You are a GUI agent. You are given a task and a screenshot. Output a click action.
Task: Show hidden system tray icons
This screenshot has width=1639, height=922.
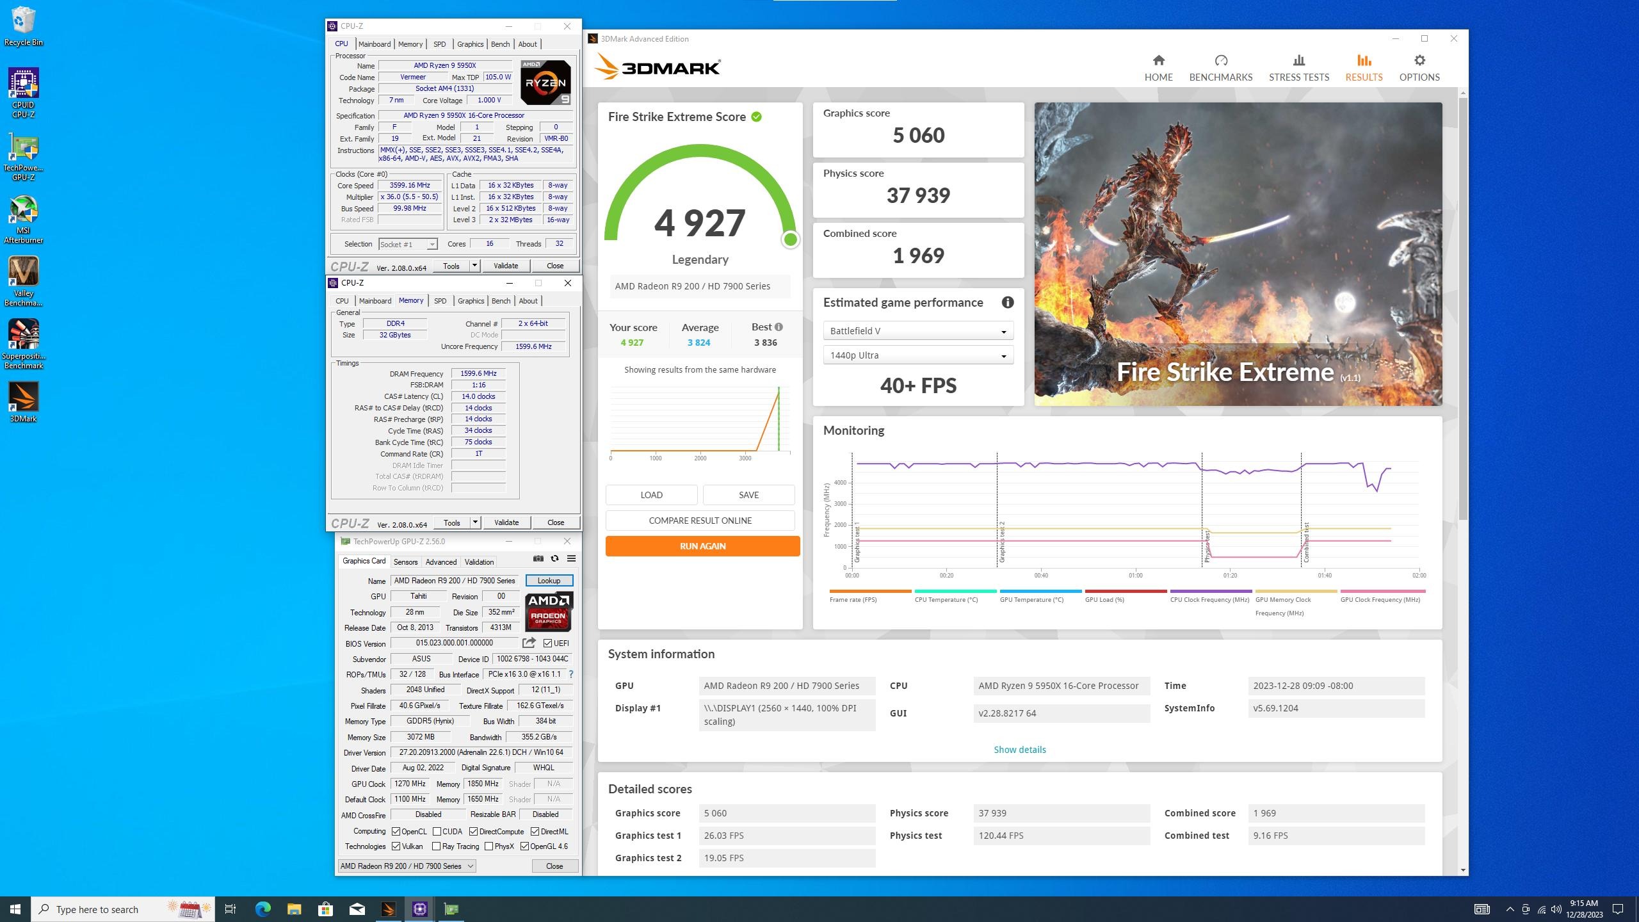click(x=1510, y=909)
